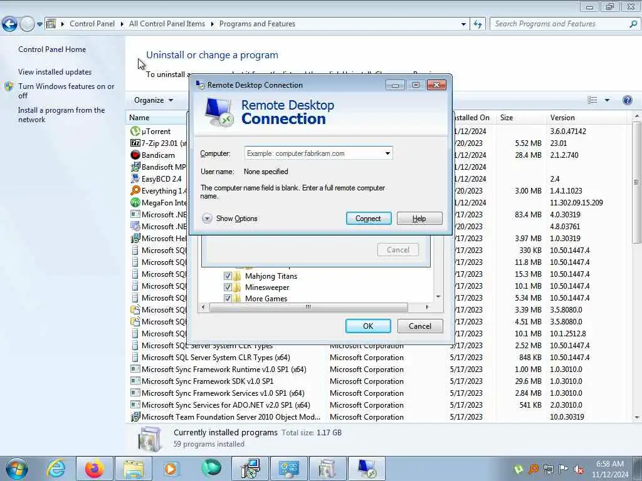This screenshot has height=481, width=642.
Task: Click the All Control Panel Items breadcrumb
Action: pyautogui.click(x=167, y=24)
